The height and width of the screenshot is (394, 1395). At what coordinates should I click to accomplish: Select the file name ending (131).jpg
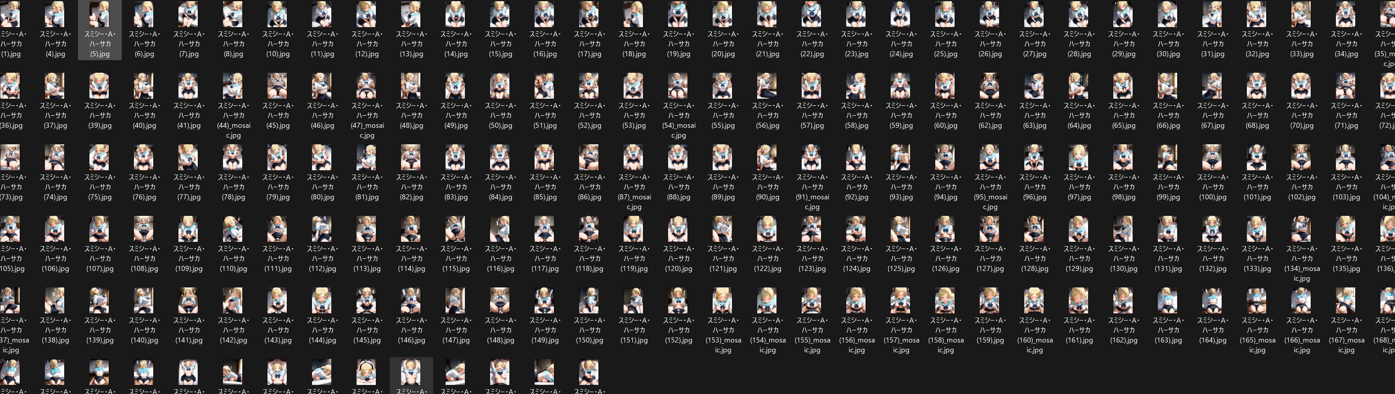pyautogui.click(x=1168, y=259)
